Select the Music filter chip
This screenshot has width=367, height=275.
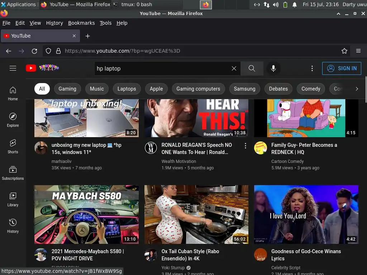point(97,89)
